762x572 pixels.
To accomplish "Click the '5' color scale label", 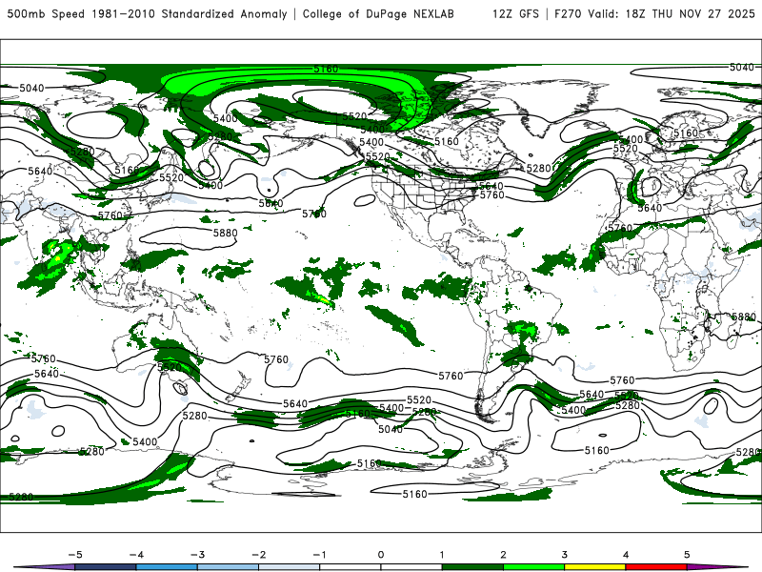I will click(x=687, y=555).
